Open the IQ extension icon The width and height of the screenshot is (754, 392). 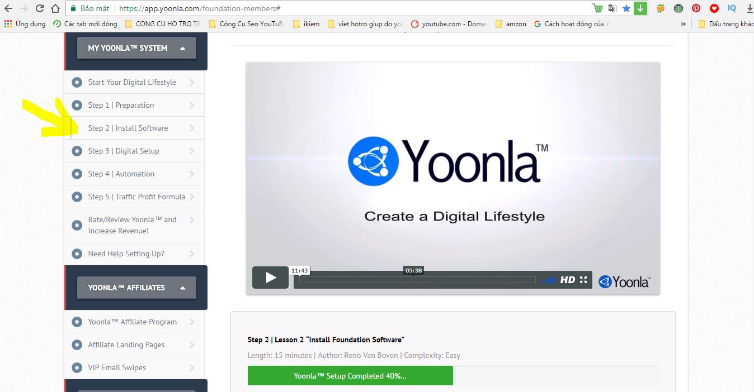coord(732,8)
